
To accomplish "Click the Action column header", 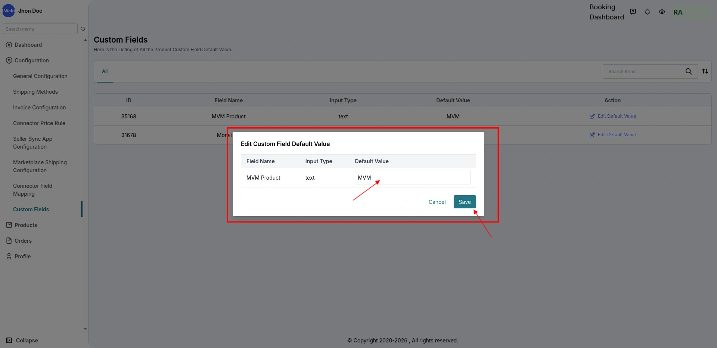I will click(x=612, y=100).
